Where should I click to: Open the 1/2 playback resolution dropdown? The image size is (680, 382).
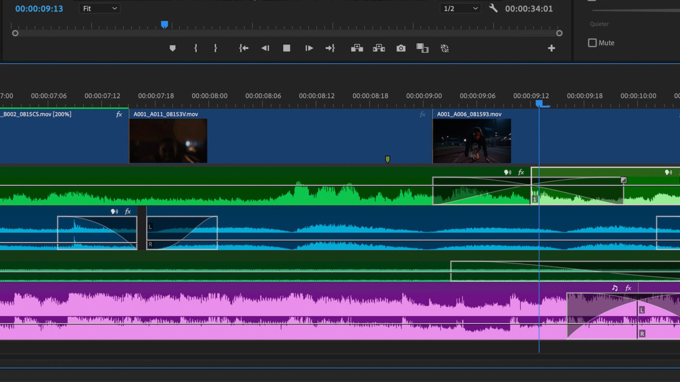(x=460, y=8)
